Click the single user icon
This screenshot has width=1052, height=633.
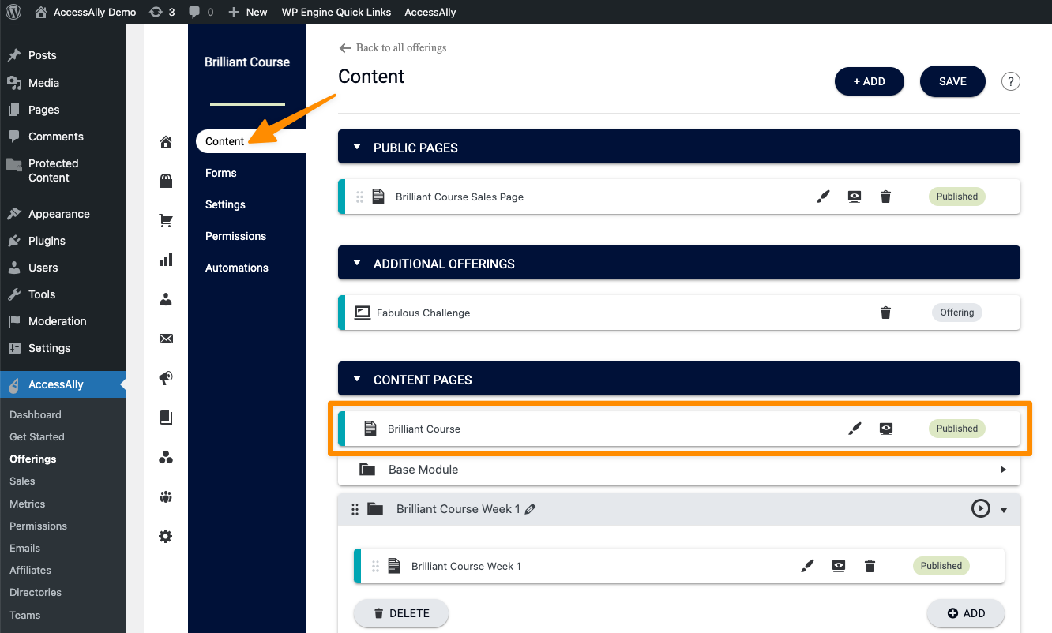[166, 300]
